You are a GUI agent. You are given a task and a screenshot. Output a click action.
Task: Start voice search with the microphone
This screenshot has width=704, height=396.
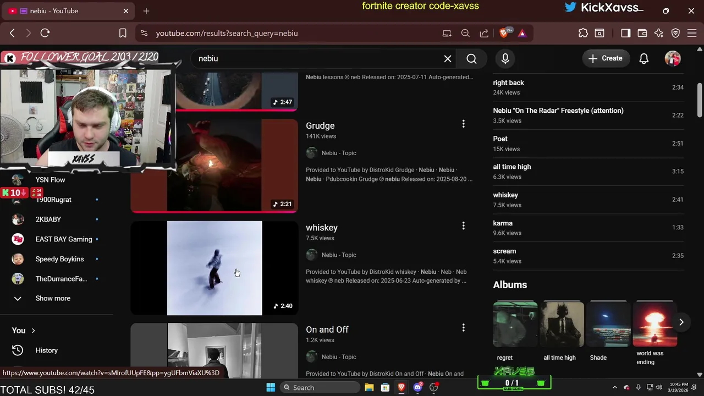coord(505,58)
